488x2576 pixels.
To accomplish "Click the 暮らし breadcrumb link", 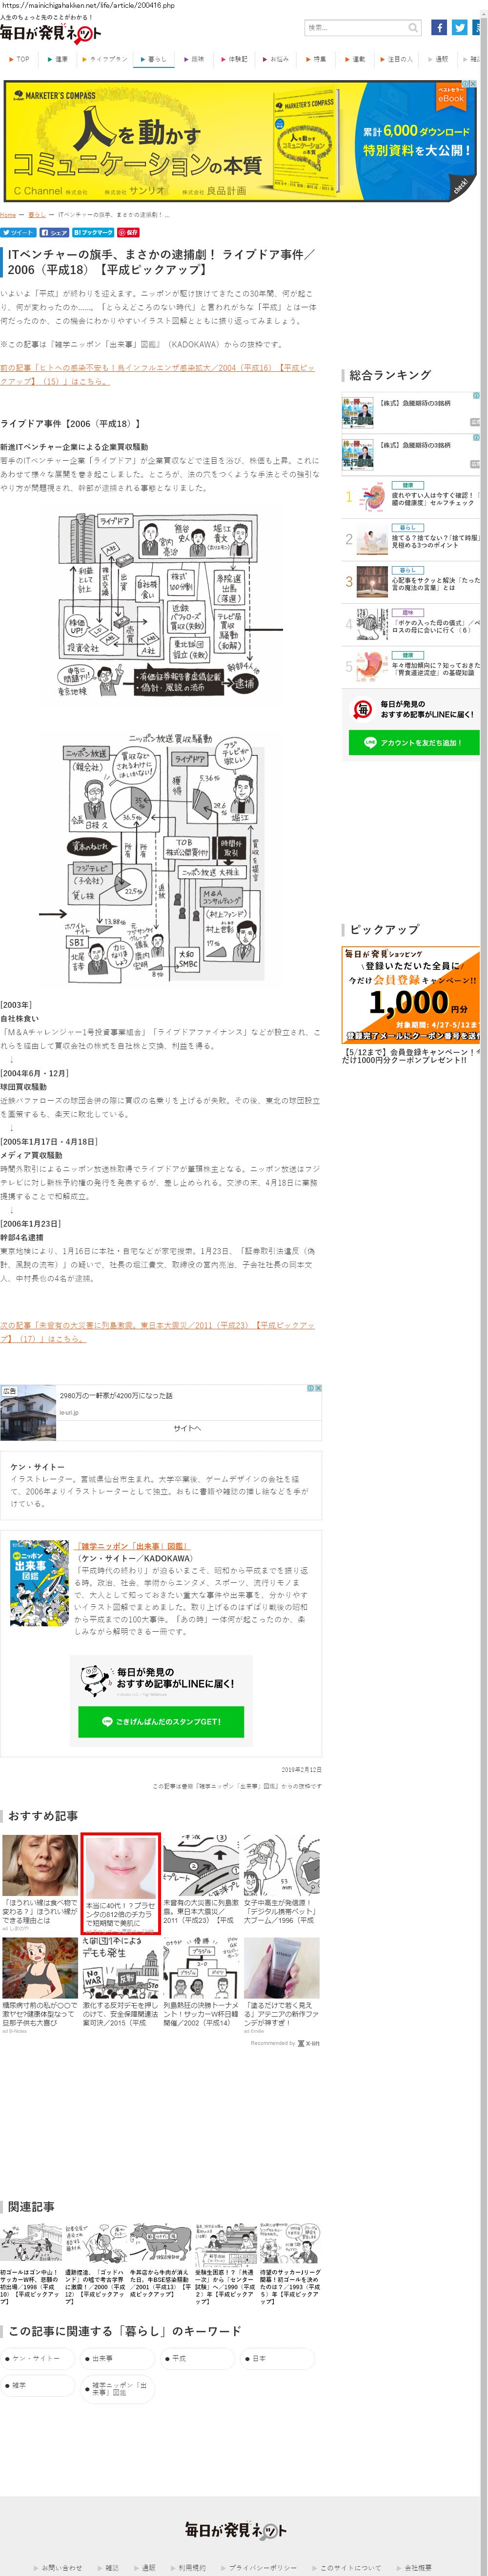I will pyautogui.click(x=37, y=215).
